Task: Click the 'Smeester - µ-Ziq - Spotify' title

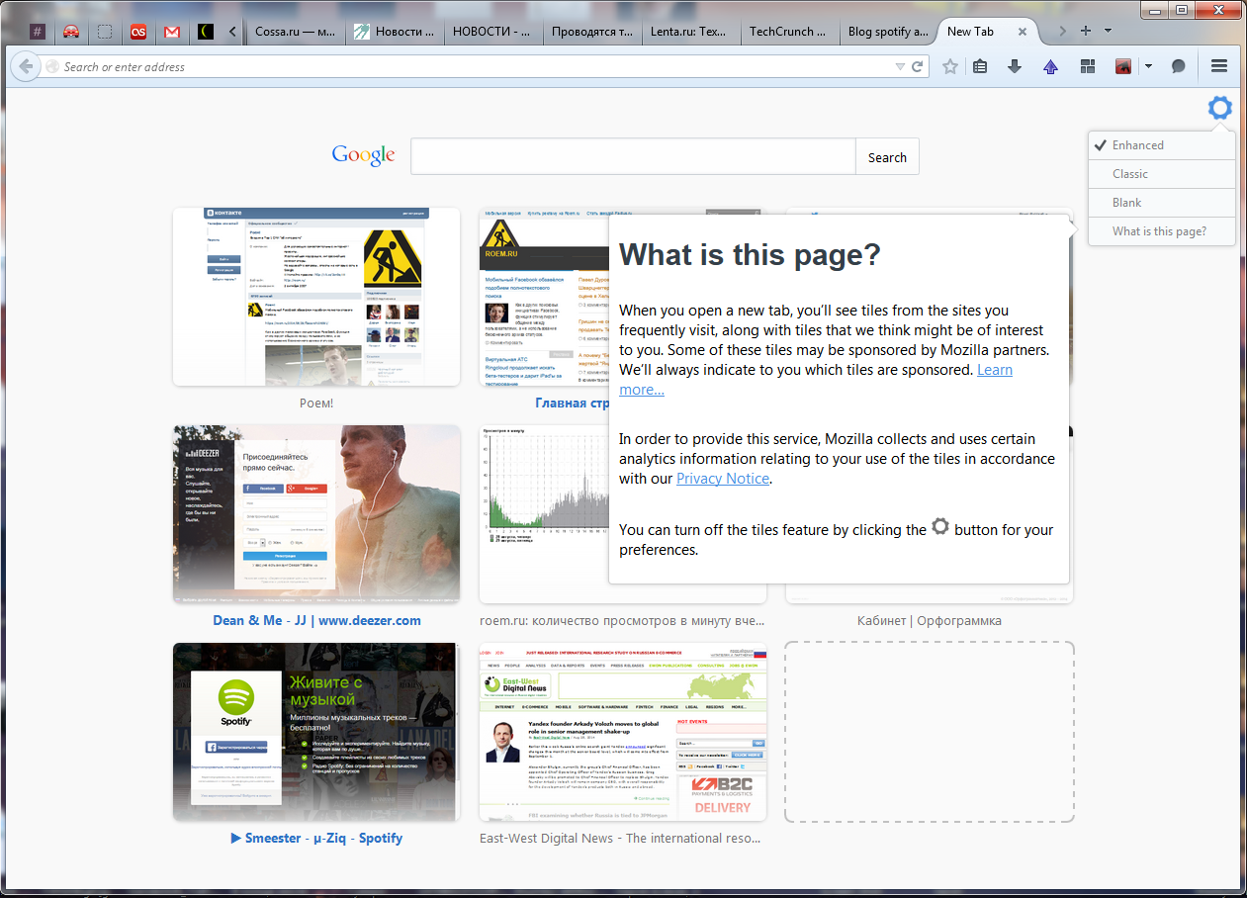Action: (316, 839)
